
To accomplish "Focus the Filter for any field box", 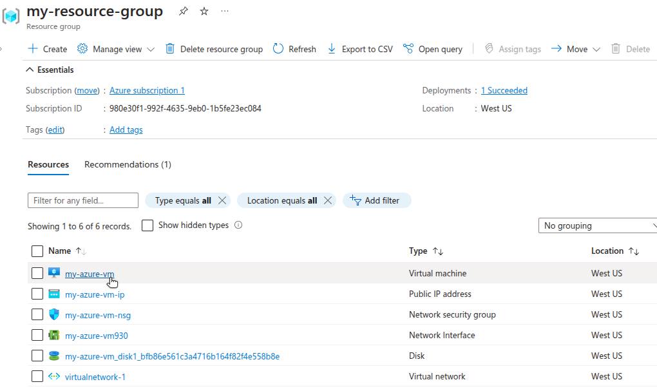I will [83, 200].
